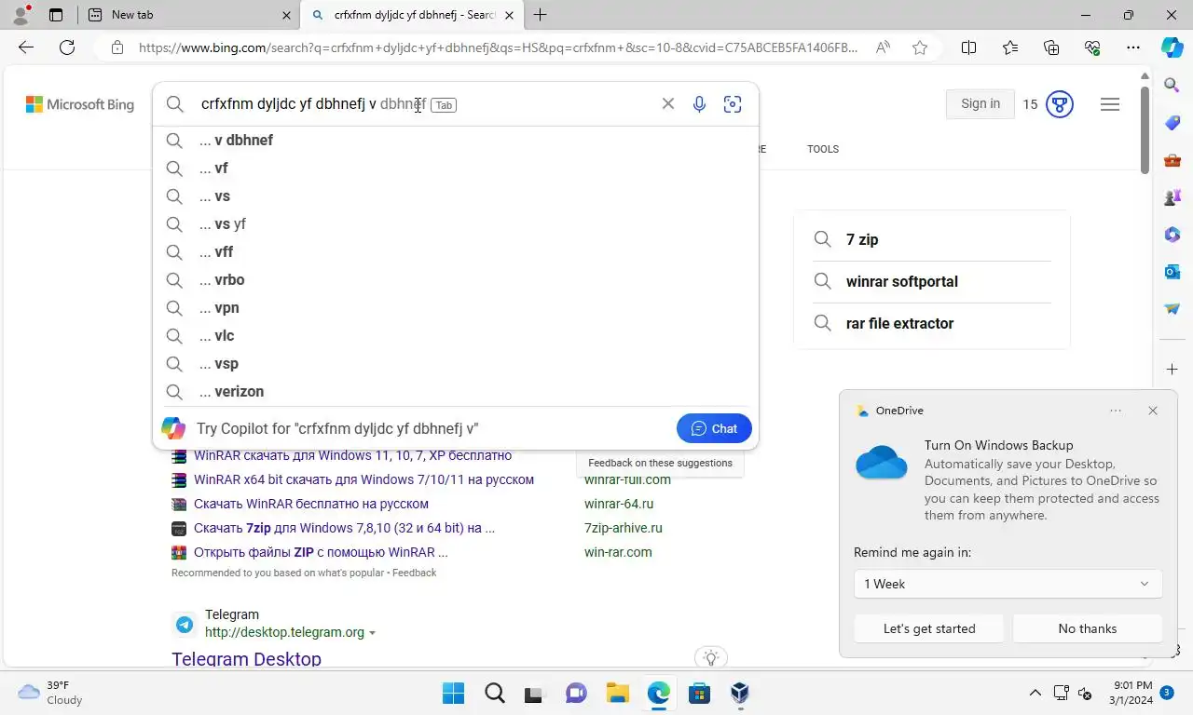This screenshot has width=1193, height=715.
Task: Switch to the New tab
Action: (187, 15)
